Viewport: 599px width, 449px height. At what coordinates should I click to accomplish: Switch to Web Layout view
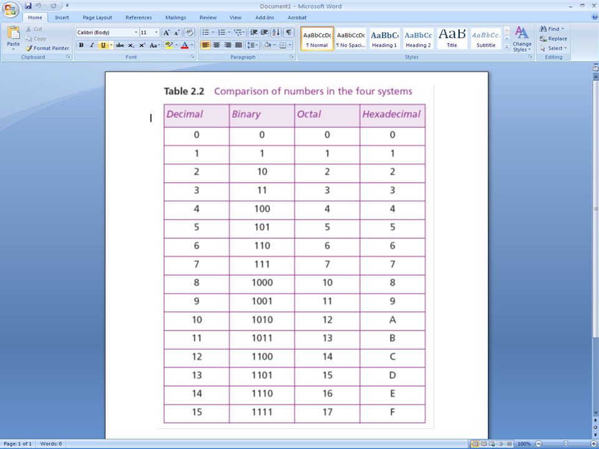pos(492,443)
